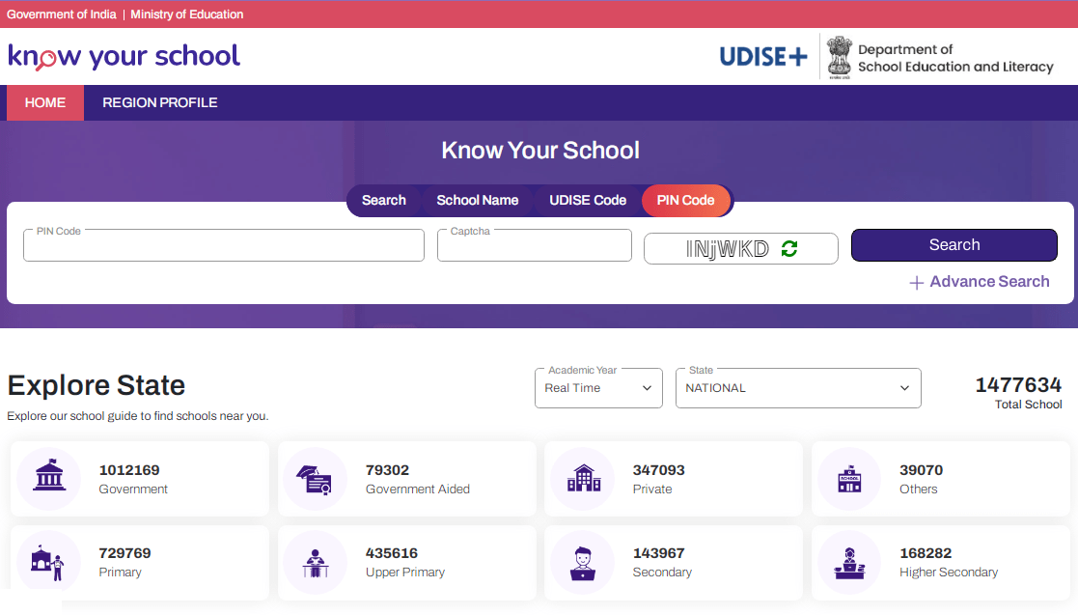
Task: Click the Others school icon
Action: pyautogui.click(x=849, y=479)
